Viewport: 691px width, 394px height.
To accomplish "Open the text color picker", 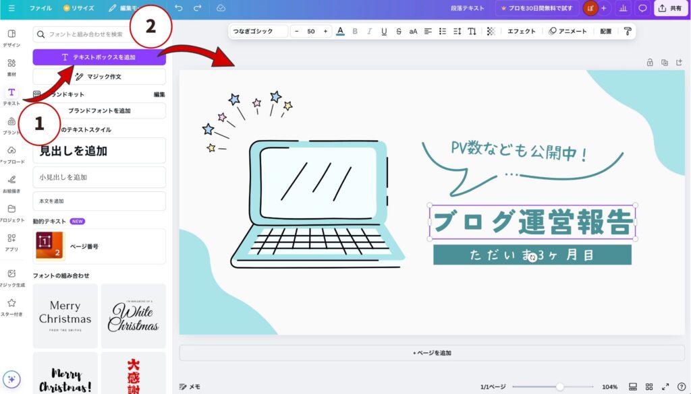I will [x=340, y=31].
